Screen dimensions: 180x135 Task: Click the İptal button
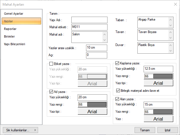(167, 130)
